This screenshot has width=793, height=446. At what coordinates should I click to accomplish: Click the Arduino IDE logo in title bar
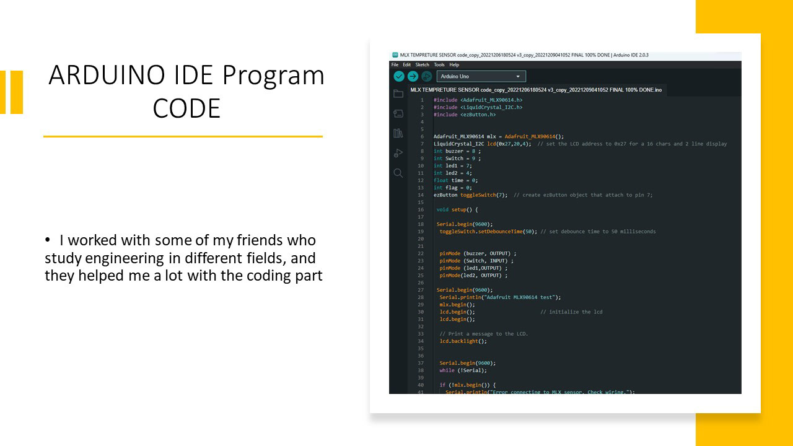pos(395,55)
